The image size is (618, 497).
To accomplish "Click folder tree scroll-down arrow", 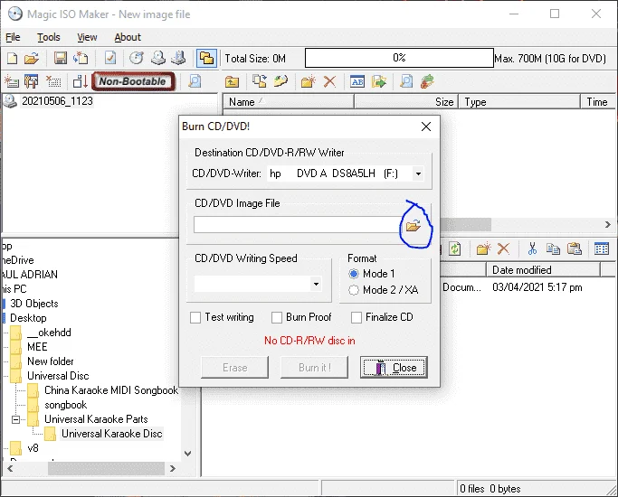I will (x=188, y=454).
